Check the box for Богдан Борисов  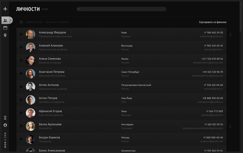(x=21, y=139)
